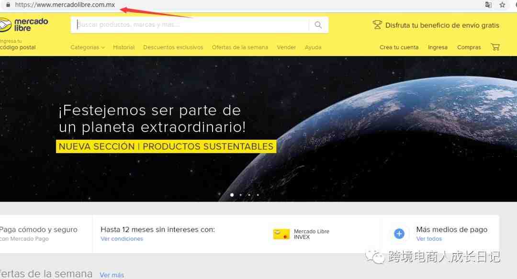Viewport: 517px width, 279px height.
Task: Bookmark page with the star icon
Action: click(502, 5)
